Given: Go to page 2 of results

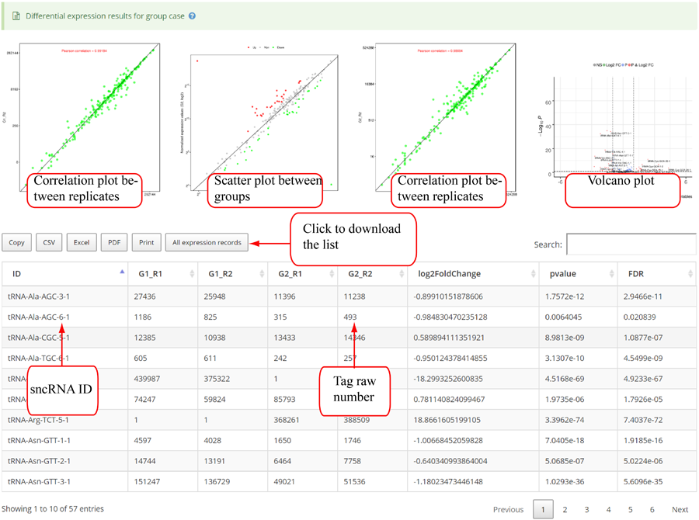Looking at the screenshot, I should tap(565, 509).
